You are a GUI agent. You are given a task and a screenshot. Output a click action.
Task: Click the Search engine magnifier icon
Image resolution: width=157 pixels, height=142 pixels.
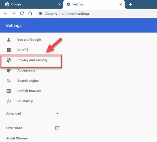pos(9,81)
